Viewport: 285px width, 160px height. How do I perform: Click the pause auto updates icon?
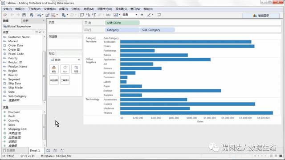click(63, 15)
